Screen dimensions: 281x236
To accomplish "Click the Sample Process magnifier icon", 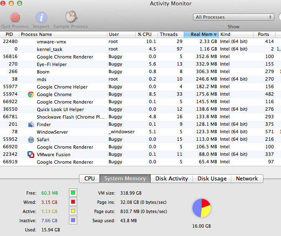I will pos(71,17).
